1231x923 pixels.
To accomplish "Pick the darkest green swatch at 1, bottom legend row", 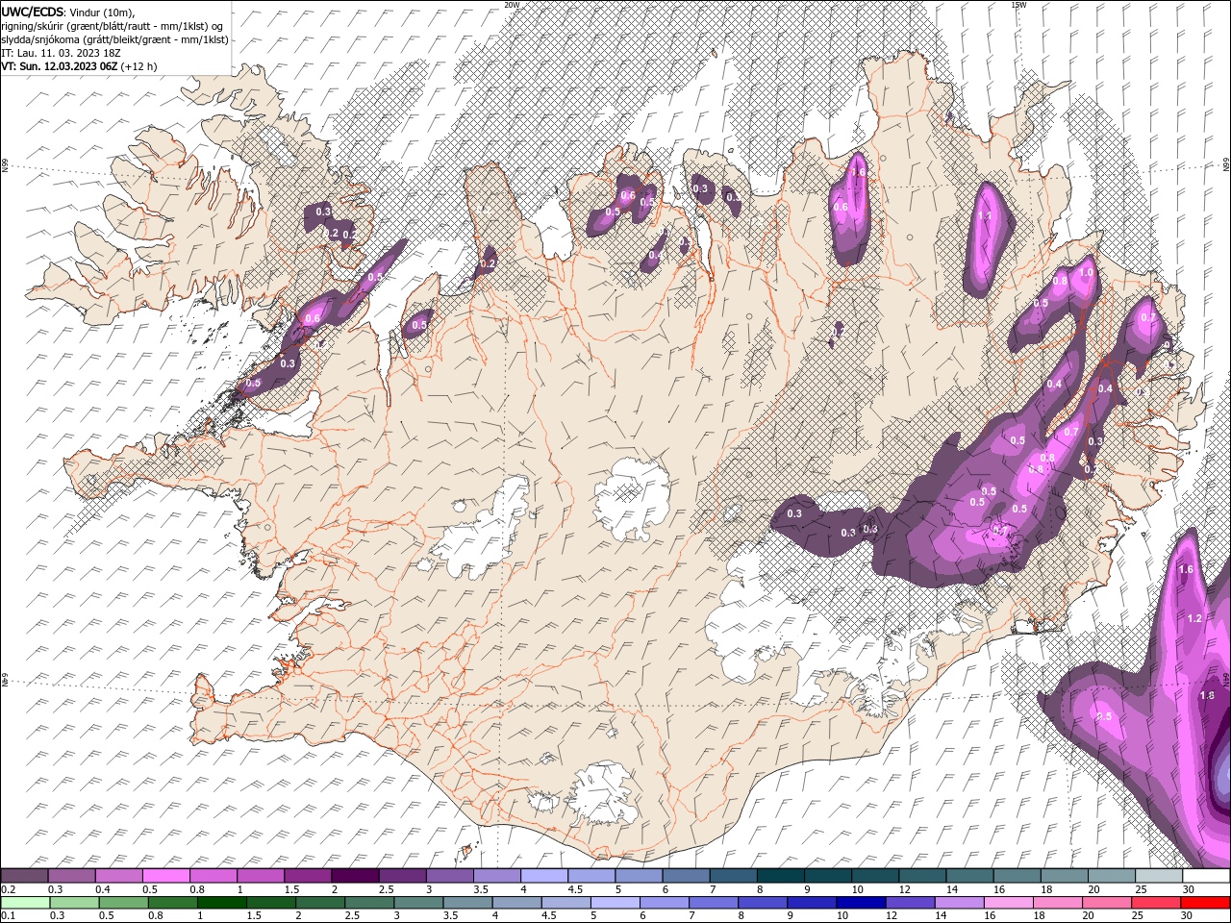I will [221, 903].
